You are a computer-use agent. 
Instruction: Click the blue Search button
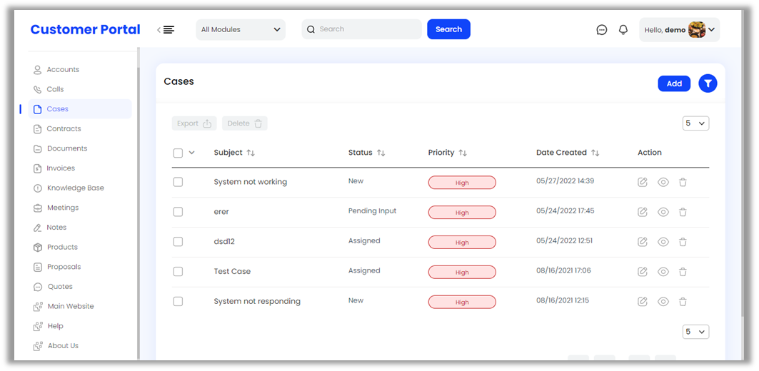click(x=448, y=29)
